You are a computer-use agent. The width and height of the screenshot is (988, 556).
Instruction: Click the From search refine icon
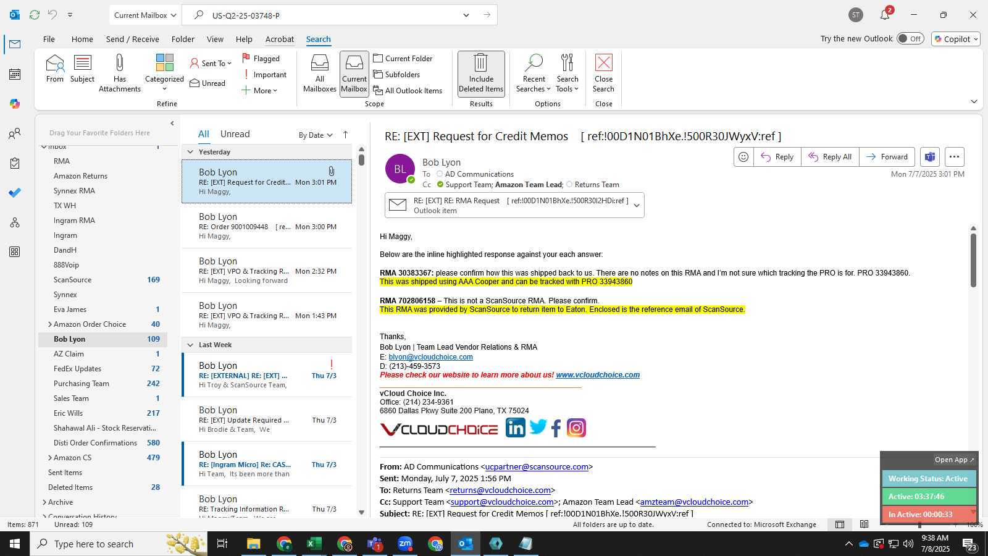pos(55,68)
